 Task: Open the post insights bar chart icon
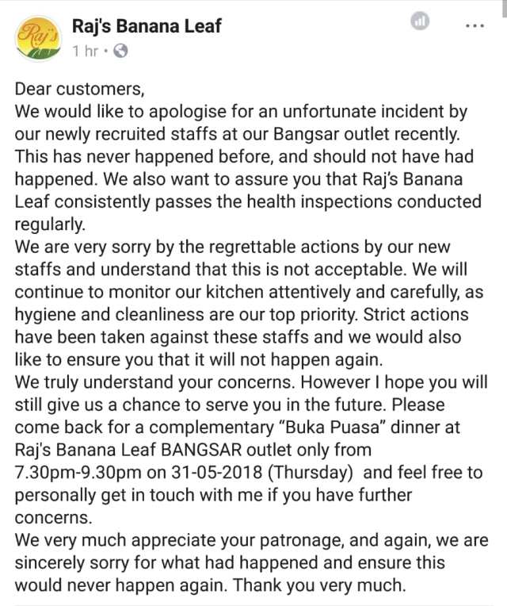tap(421, 23)
